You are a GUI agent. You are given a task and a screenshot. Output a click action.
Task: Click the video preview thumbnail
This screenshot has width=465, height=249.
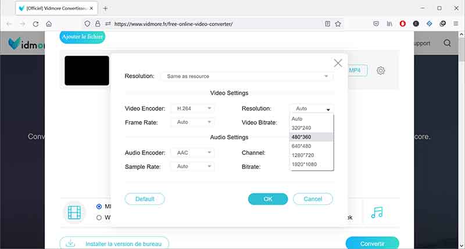[x=87, y=71]
